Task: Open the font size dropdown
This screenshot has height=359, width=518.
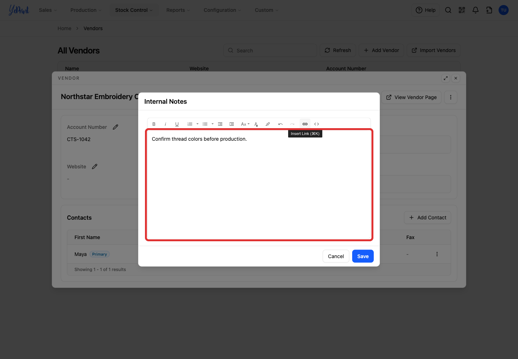Action: (x=245, y=124)
